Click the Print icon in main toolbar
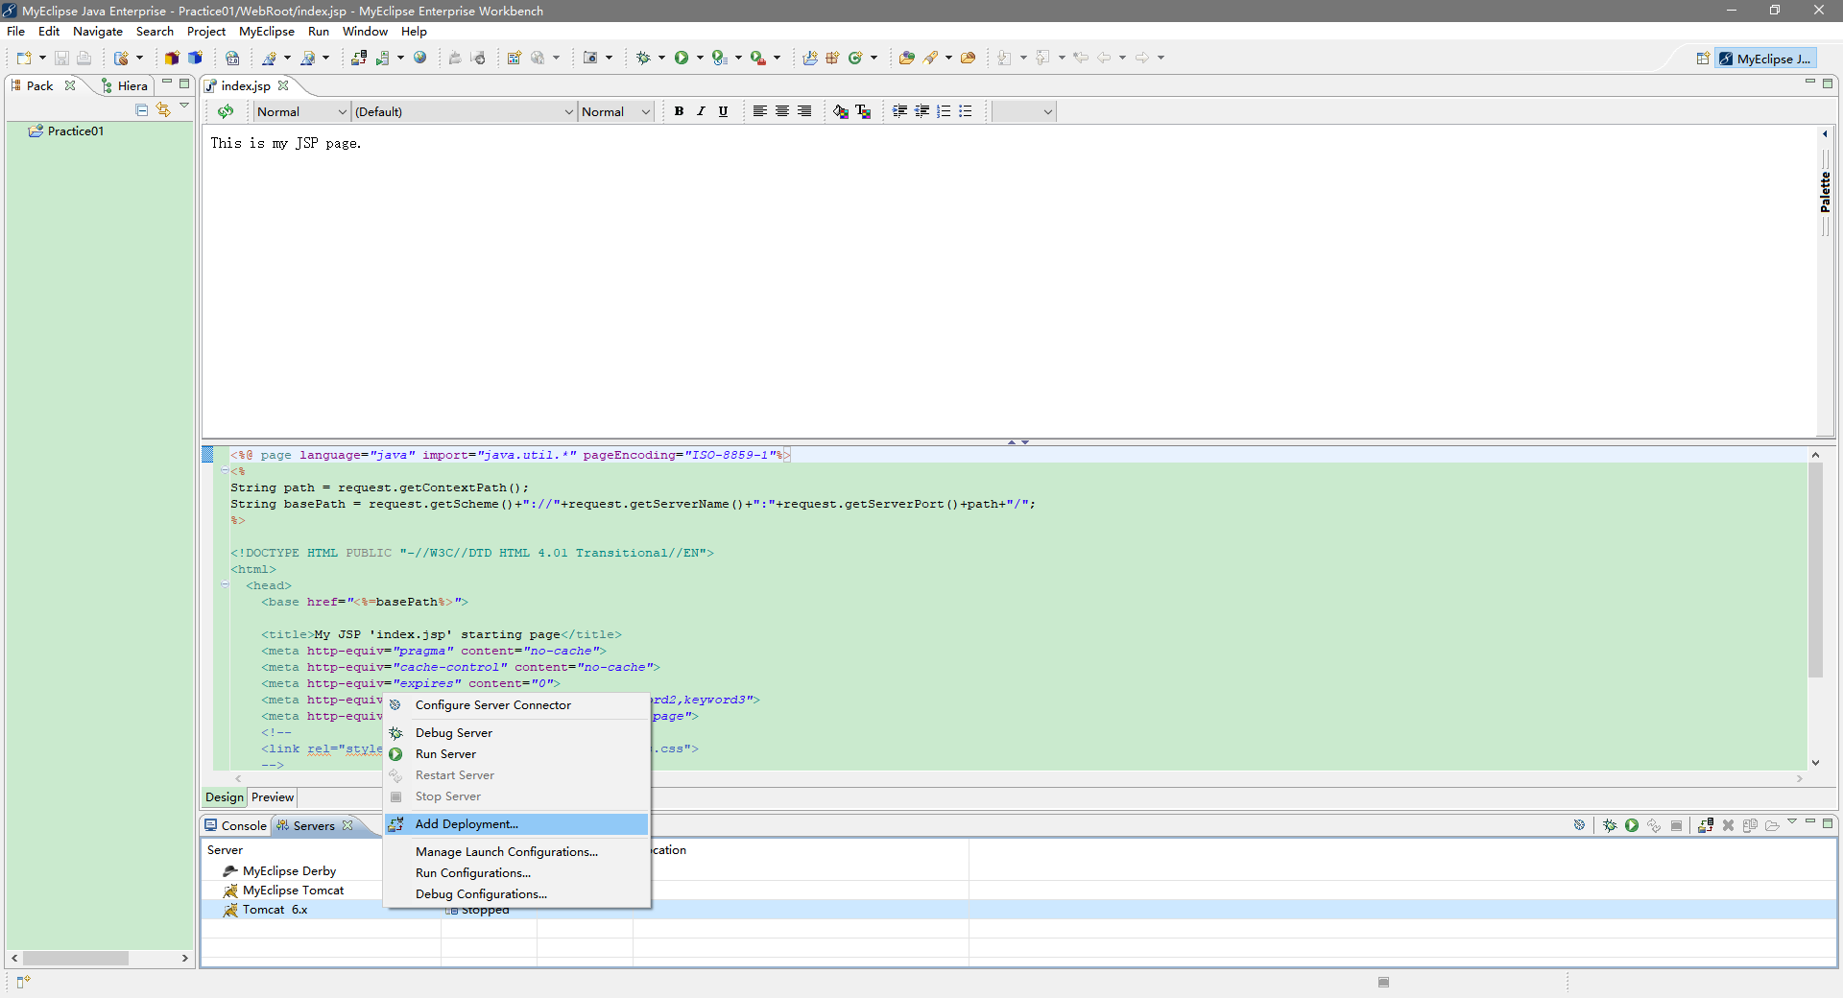This screenshot has height=998, width=1843. 84,58
